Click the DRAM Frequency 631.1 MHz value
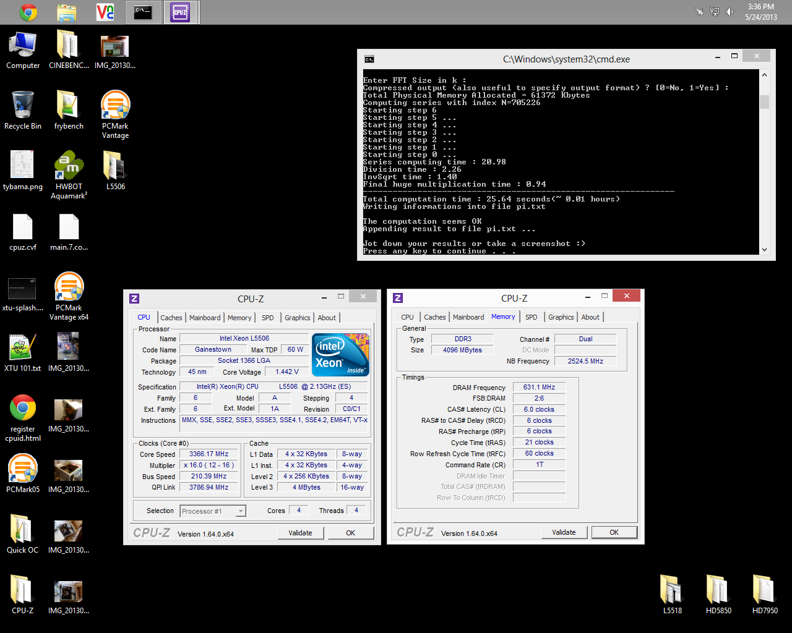 tap(539, 387)
